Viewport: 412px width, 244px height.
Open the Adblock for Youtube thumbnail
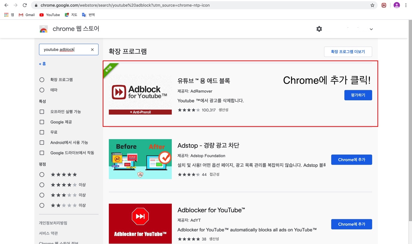pyautogui.click(x=140, y=95)
